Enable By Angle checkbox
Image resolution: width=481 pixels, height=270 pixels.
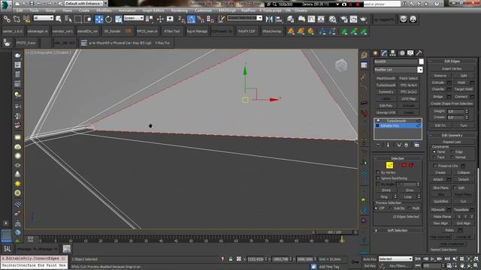pos(378,184)
